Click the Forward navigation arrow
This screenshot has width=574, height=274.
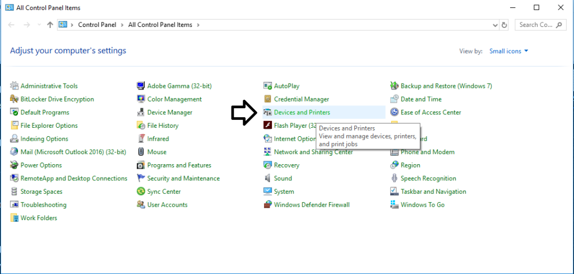point(26,25)
